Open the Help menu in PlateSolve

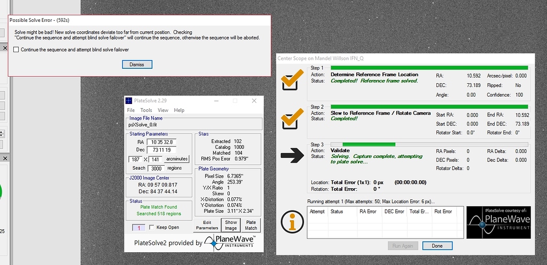coord(179,110)
